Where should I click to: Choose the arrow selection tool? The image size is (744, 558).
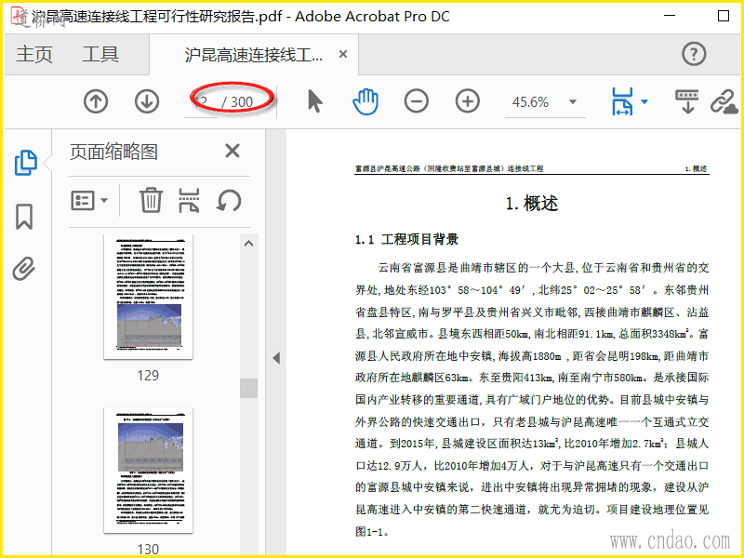(x=315, y=101)
